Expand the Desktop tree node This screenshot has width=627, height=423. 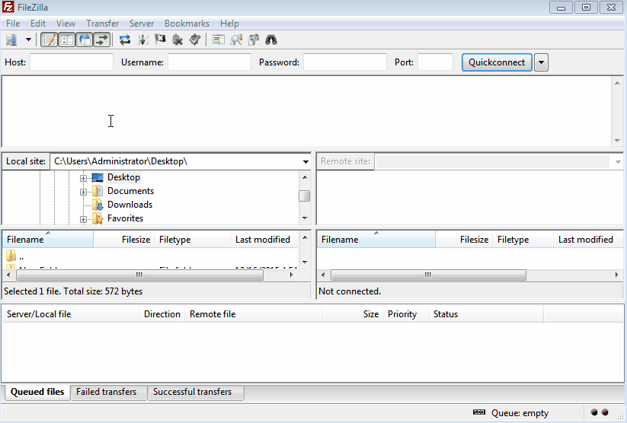[x=83, y=178]
